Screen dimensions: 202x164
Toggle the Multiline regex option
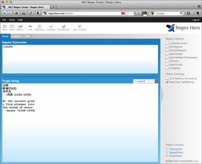[167, 61]
